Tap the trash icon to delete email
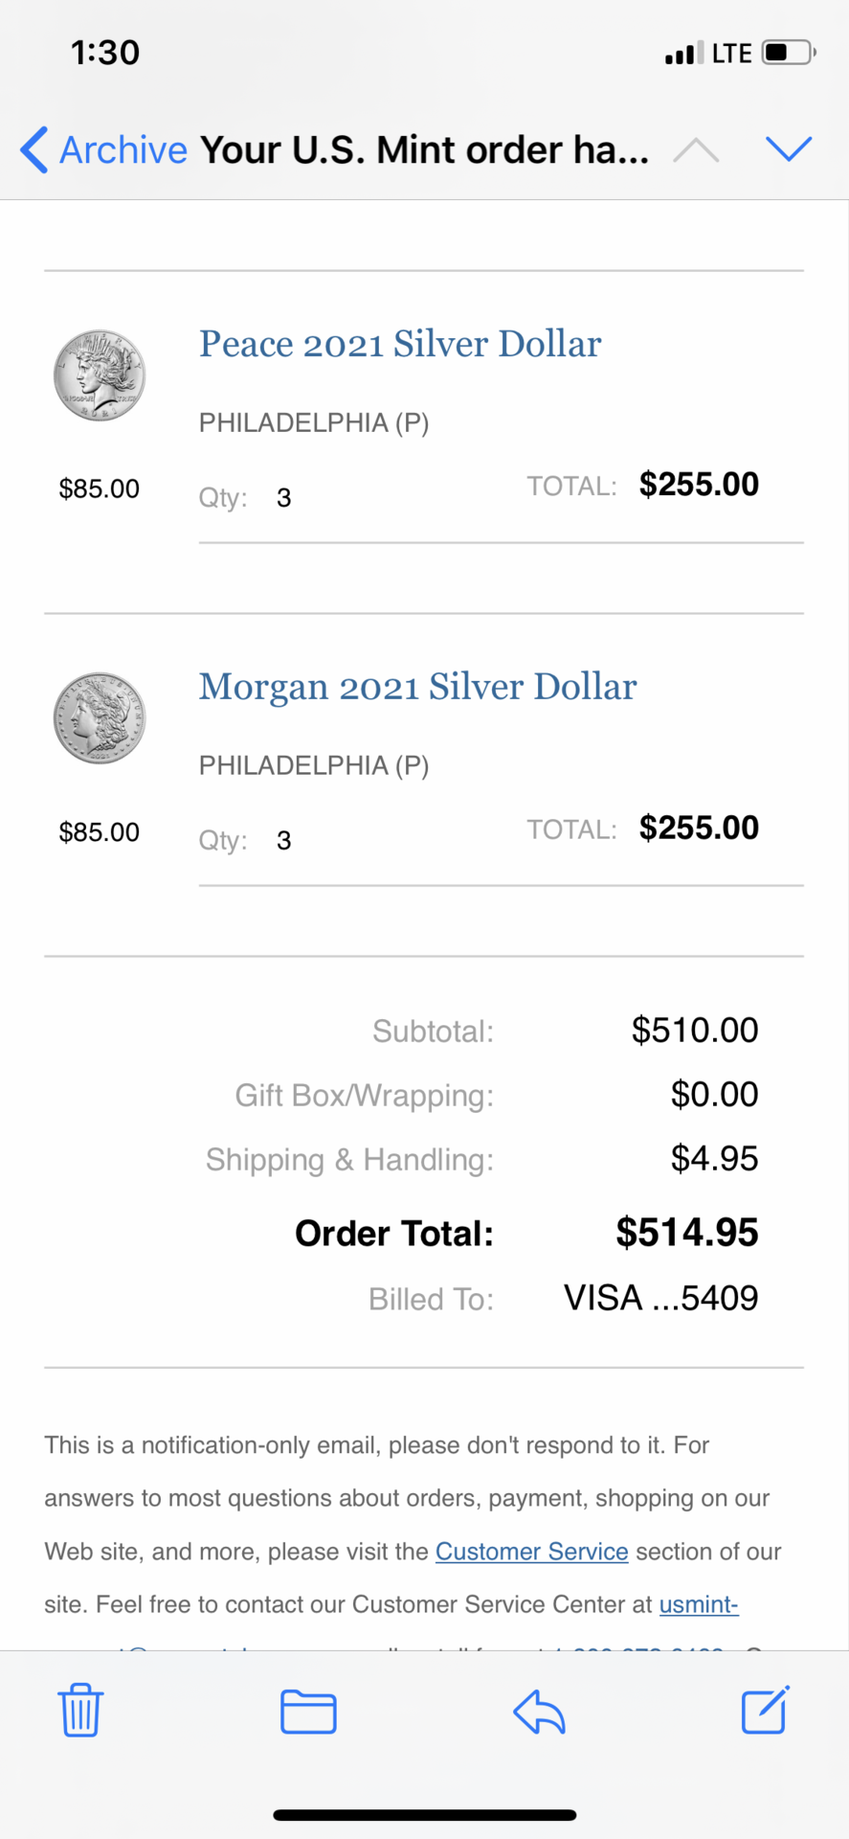Viewport: 849px width, 1839px height. [x=80, y=1710]
